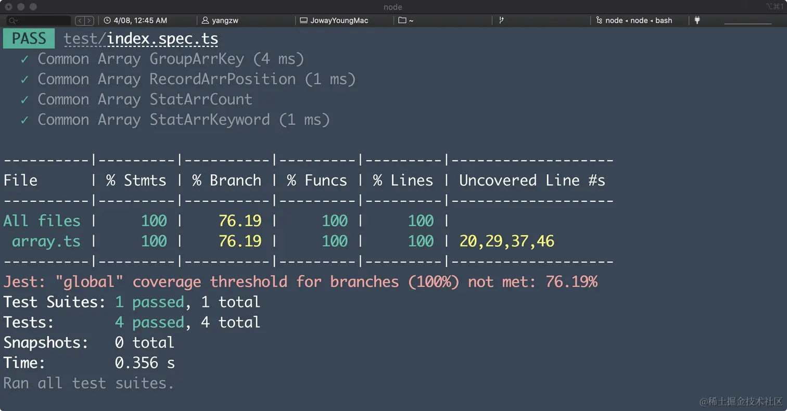Click the clock icon in status bar
This screenshot has height=411, width=787.
click(x=107, y=21)
